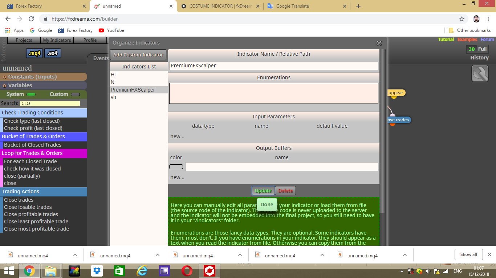496x278 pixels.
Task: Expand the Constants (Inputs) panel
Action: pyautogui.click(x=44, y=77)
